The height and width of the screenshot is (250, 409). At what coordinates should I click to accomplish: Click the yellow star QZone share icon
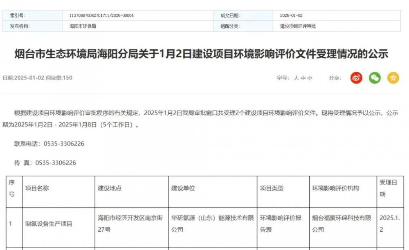393,78
